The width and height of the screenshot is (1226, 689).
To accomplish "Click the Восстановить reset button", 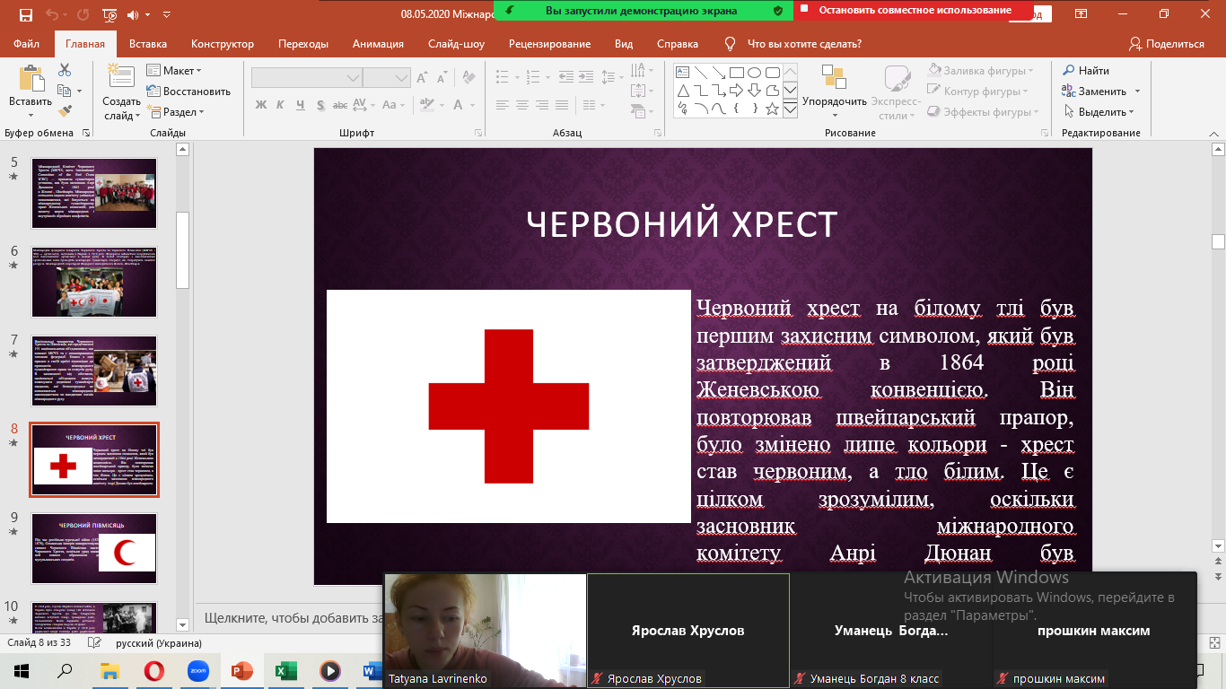I will [x=188, y=92].
